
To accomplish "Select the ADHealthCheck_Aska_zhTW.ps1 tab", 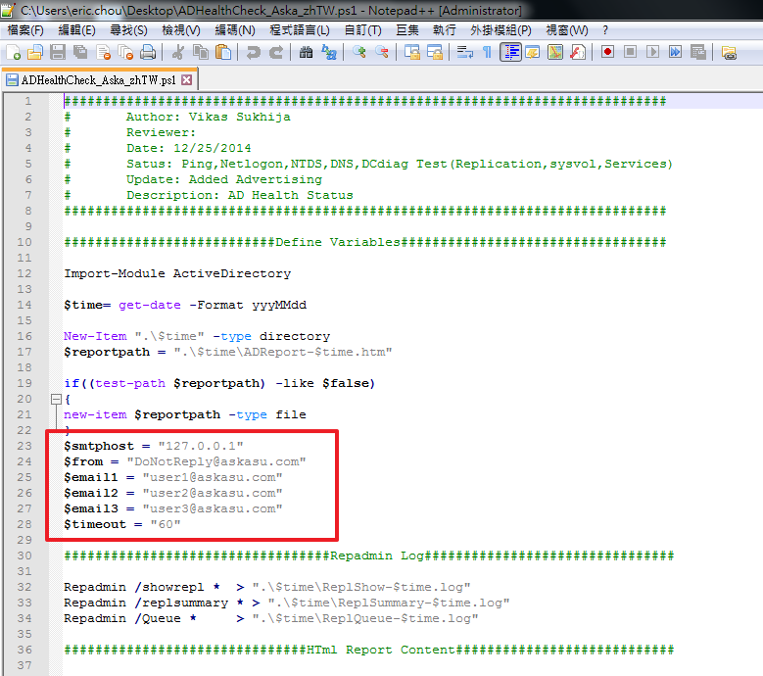I will [x=98, y=80].
